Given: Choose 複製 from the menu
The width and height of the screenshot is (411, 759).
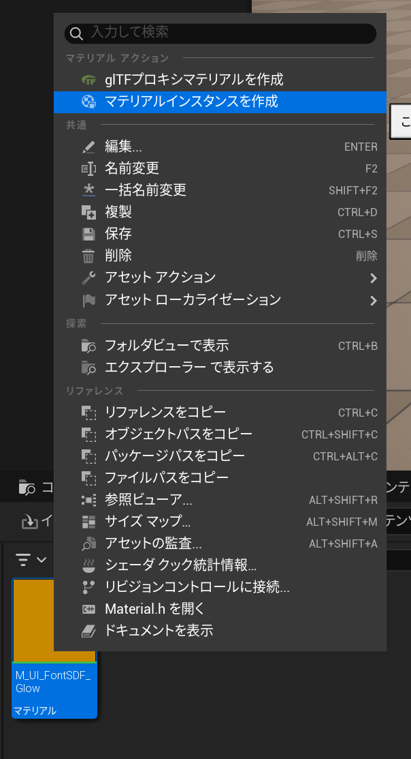Looking at the screenshot, I should pos(220,212).
